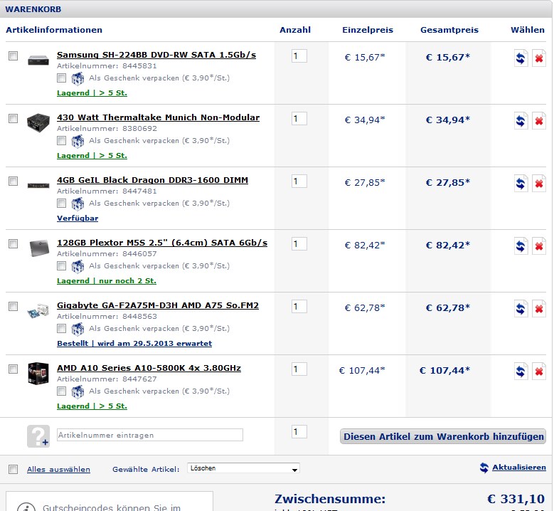Select the Gigabyte GA-F2A75M-D3H row checkbox
The width and height of the screenshot is (554, 511).
click(13, 306)
